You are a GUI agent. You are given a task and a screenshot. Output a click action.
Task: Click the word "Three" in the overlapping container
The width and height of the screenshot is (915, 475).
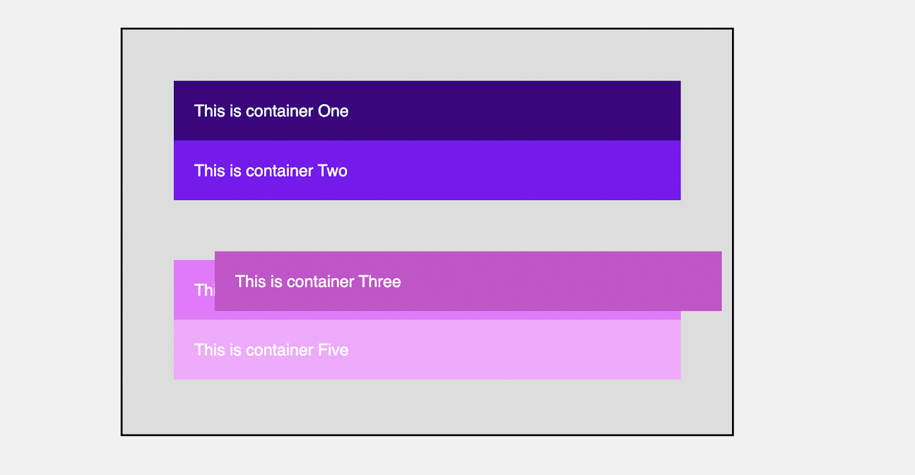pyautogui.click(x=380, y=282)
